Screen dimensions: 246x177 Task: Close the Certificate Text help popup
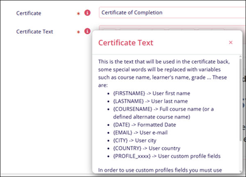230,42
